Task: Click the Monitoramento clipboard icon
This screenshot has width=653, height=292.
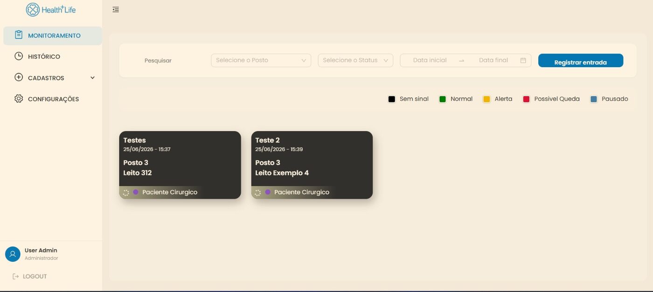Action: coord(19,35)
